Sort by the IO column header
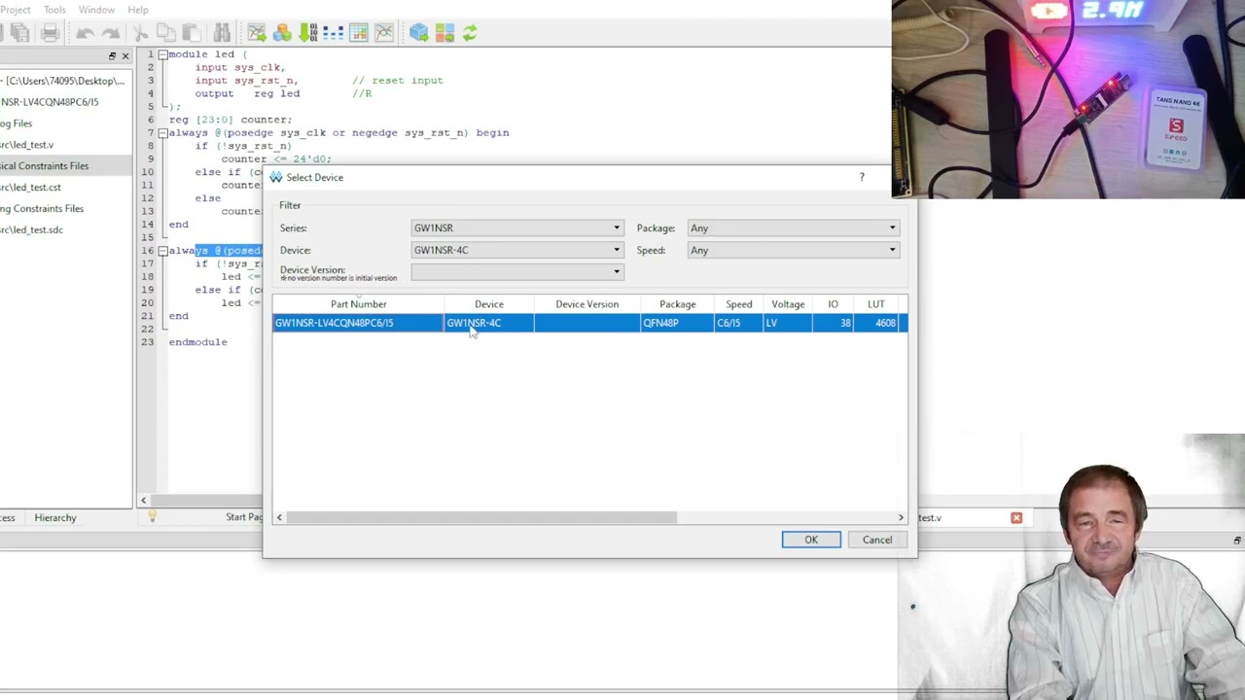 (x=834, y=304)
